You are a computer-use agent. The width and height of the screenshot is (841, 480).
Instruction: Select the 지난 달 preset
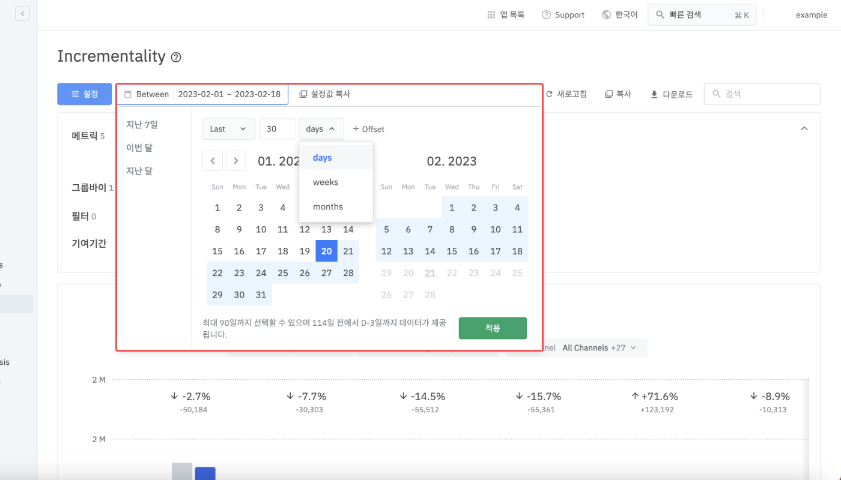(139, 171)
